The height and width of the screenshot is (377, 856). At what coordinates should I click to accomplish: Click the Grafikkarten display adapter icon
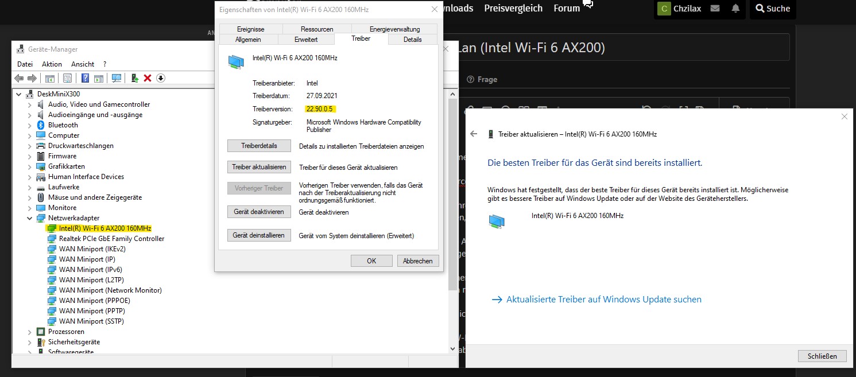pos(41,166)
